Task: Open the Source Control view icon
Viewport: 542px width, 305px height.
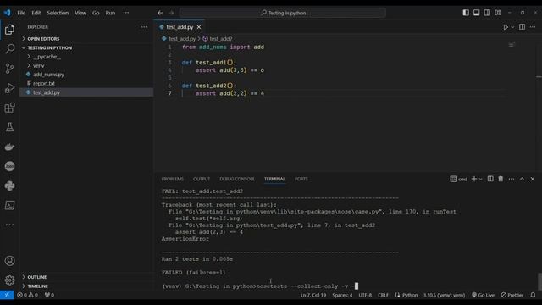Action: [x=9, y=68]
